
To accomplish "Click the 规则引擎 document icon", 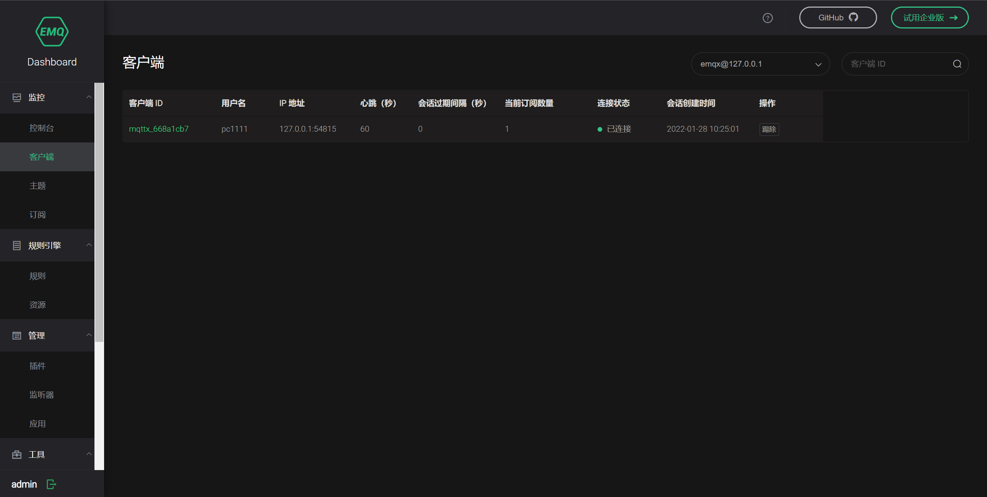I will point(17,246).
